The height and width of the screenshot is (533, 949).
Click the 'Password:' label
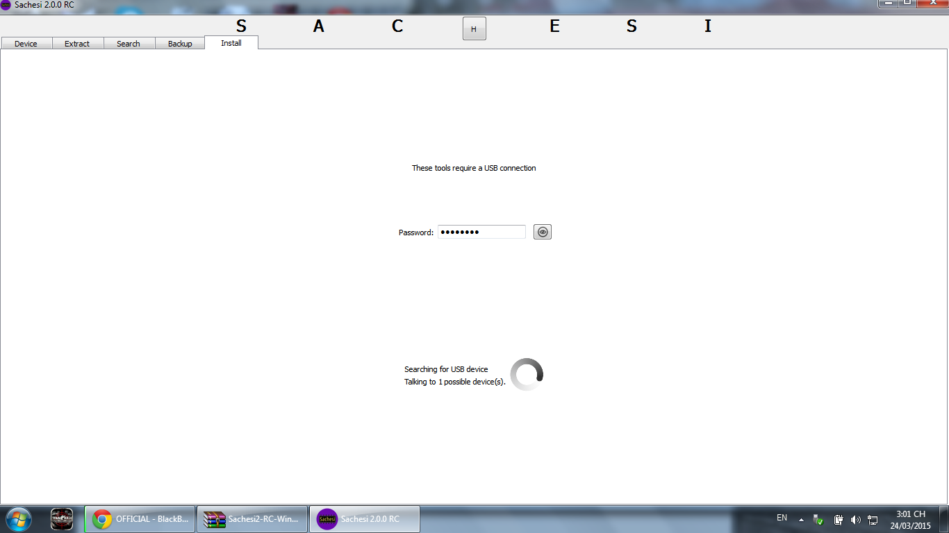click(x=416, y=232)
